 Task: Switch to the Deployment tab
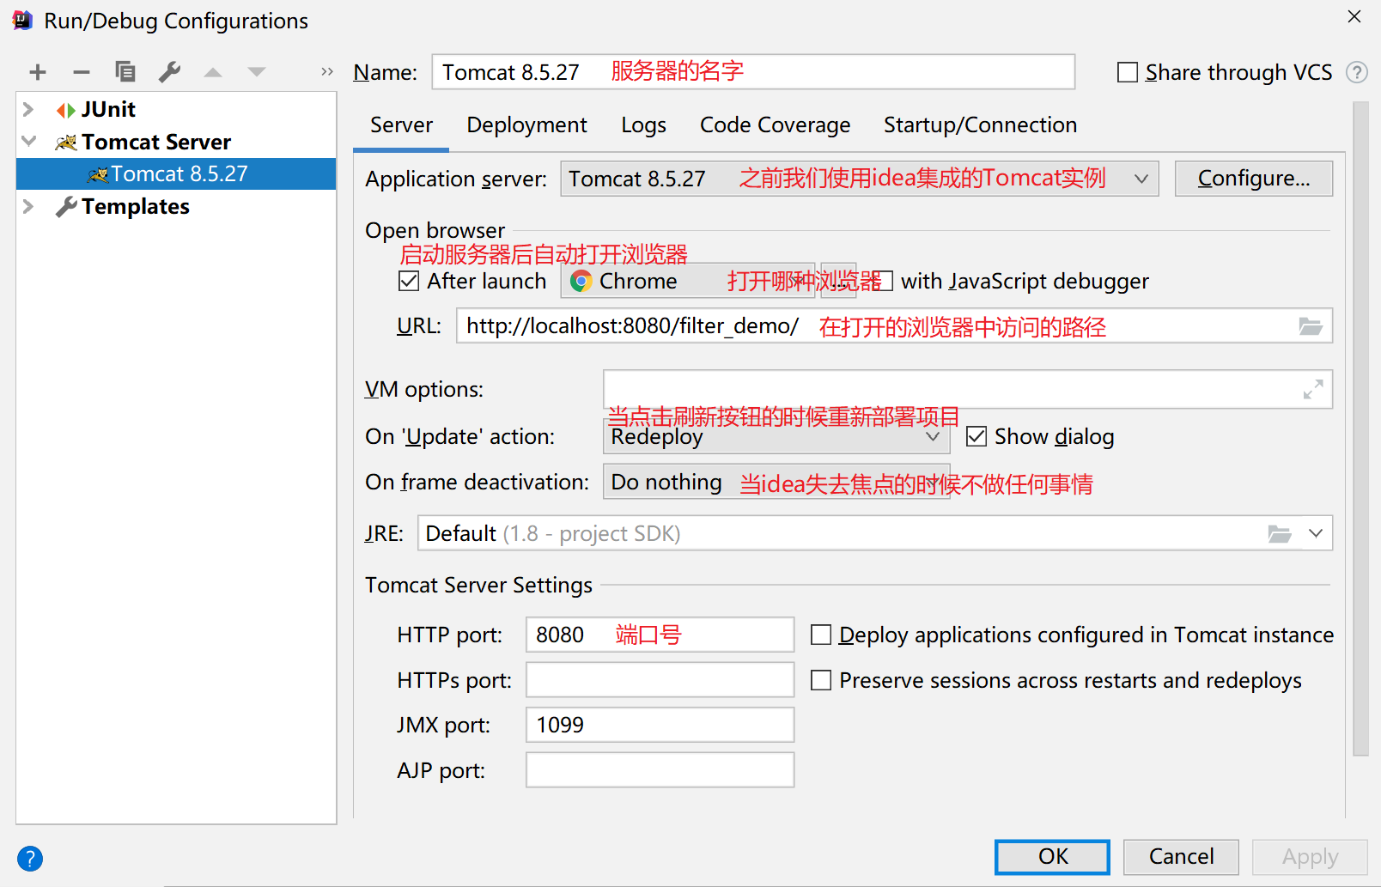tap(526, 125)
